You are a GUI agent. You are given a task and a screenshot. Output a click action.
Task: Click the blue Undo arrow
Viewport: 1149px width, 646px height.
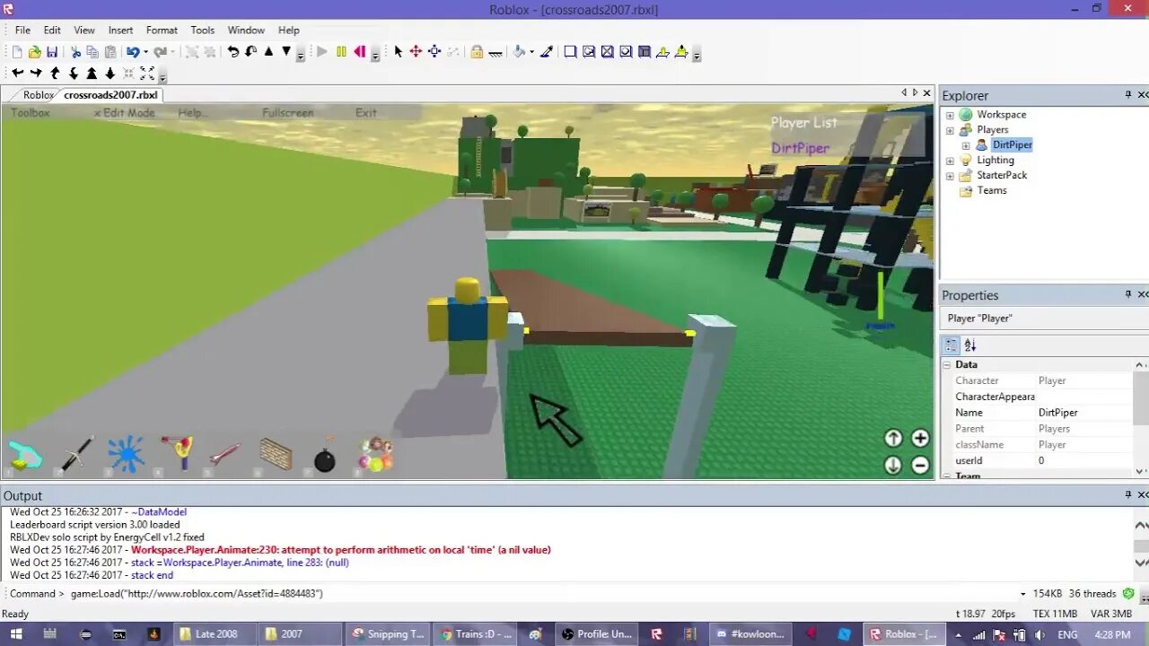(133, 52)
